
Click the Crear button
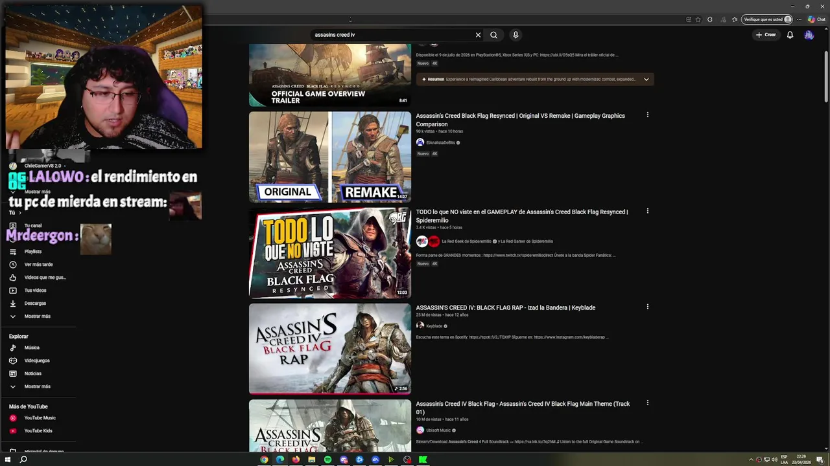(x=766, y=35)
